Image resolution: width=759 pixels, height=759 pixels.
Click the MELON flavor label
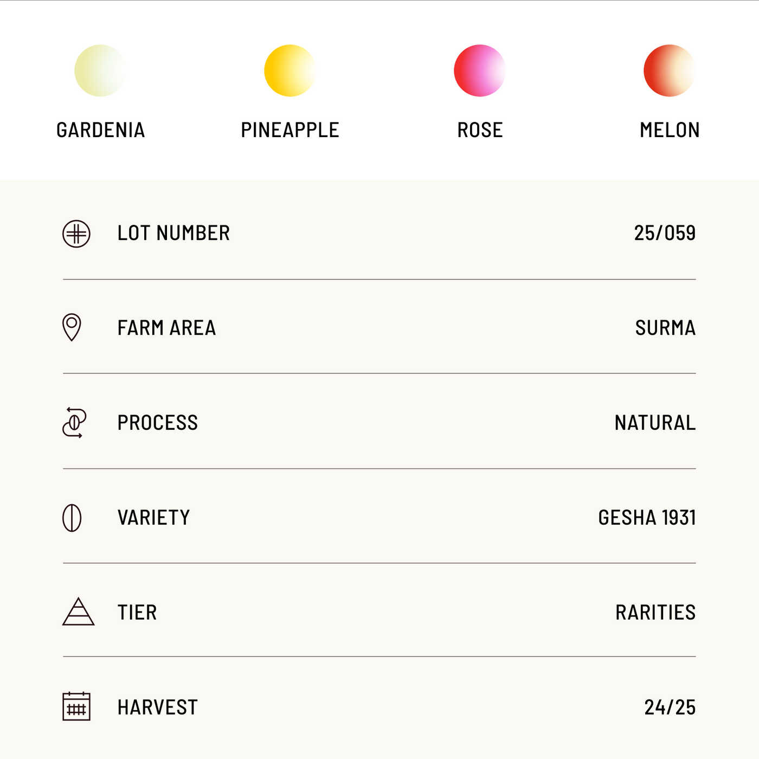(670, 130)
